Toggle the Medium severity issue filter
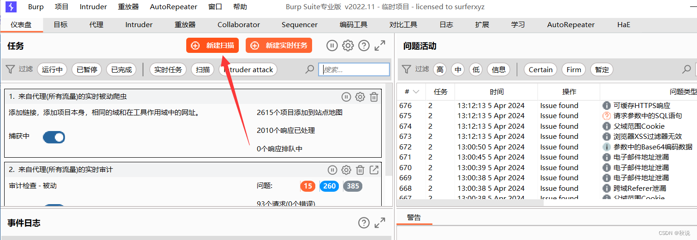This screenshot has height=240, width=697. click(x=458, y=70)
